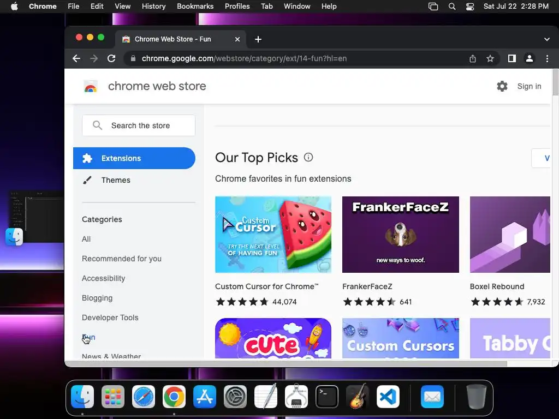Open the Profiles menu
This screenshot has width=559, height=419.
pos(237,7)
